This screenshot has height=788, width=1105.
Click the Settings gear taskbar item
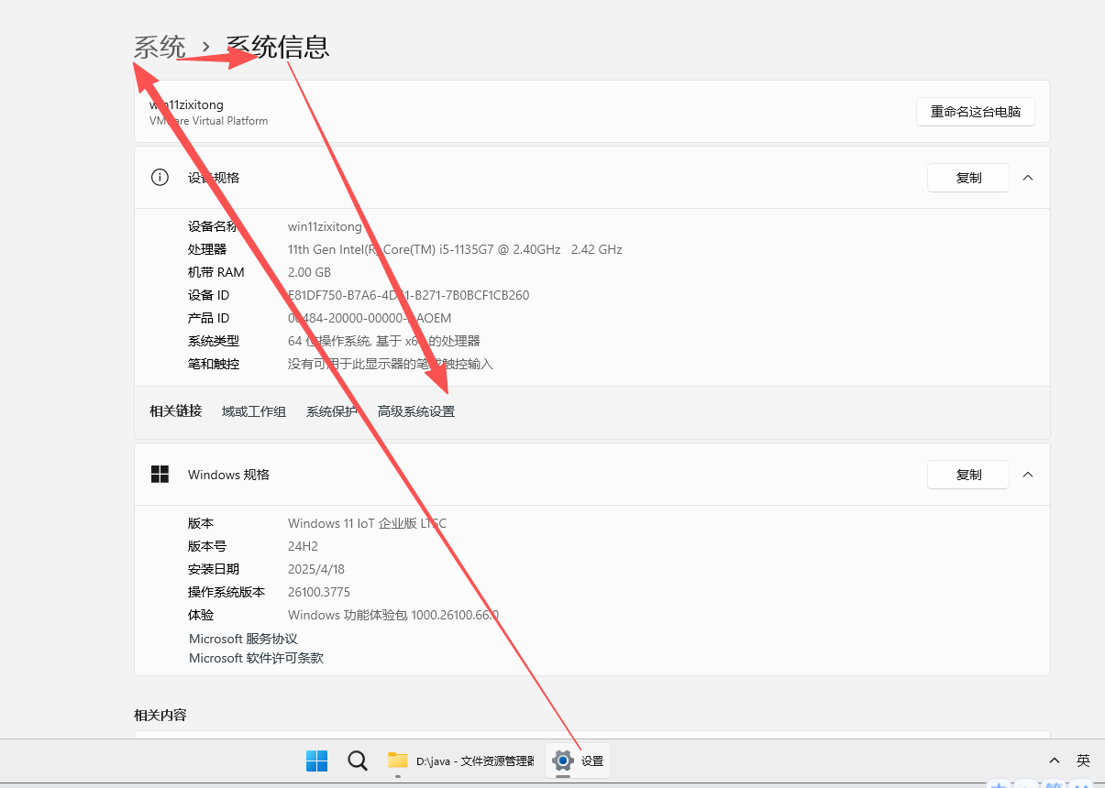point(579,761)
